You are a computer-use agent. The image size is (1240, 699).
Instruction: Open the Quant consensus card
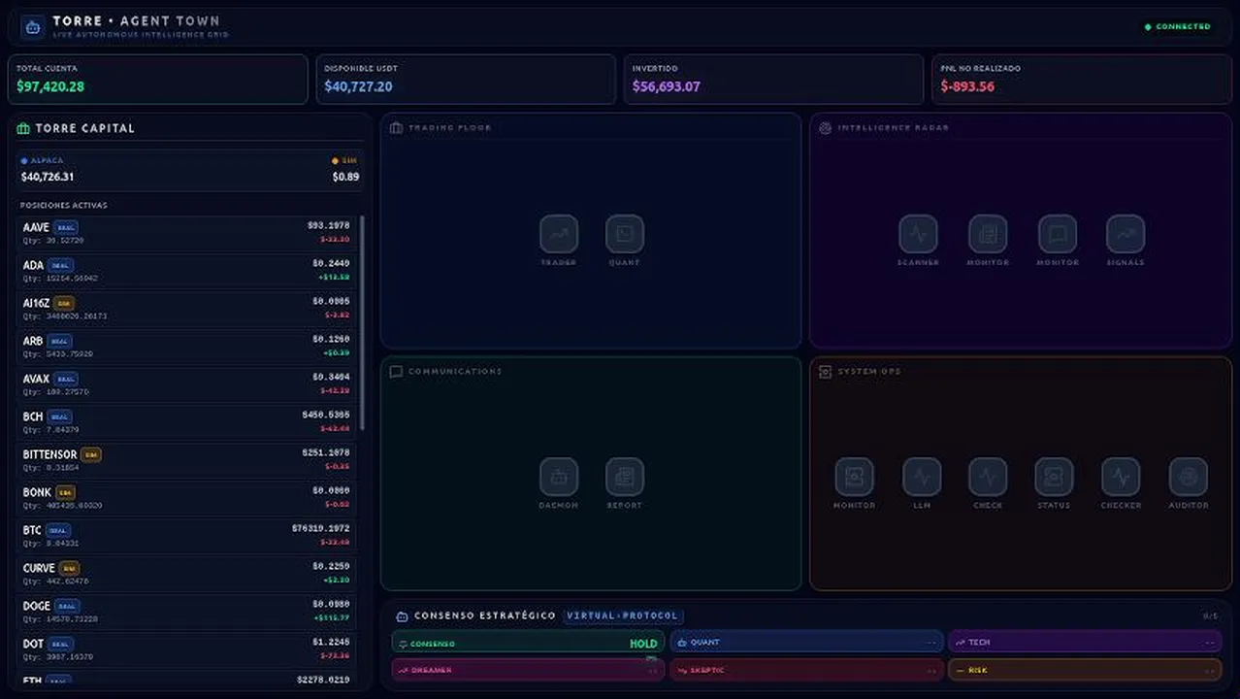(806, 643)
